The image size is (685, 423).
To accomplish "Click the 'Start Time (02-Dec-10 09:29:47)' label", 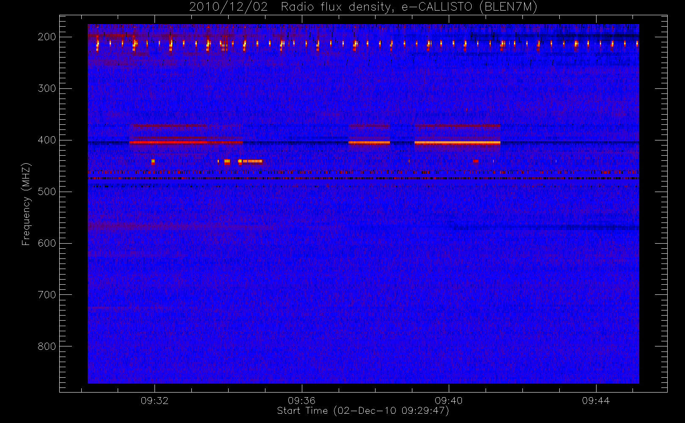I will (363, 411).
